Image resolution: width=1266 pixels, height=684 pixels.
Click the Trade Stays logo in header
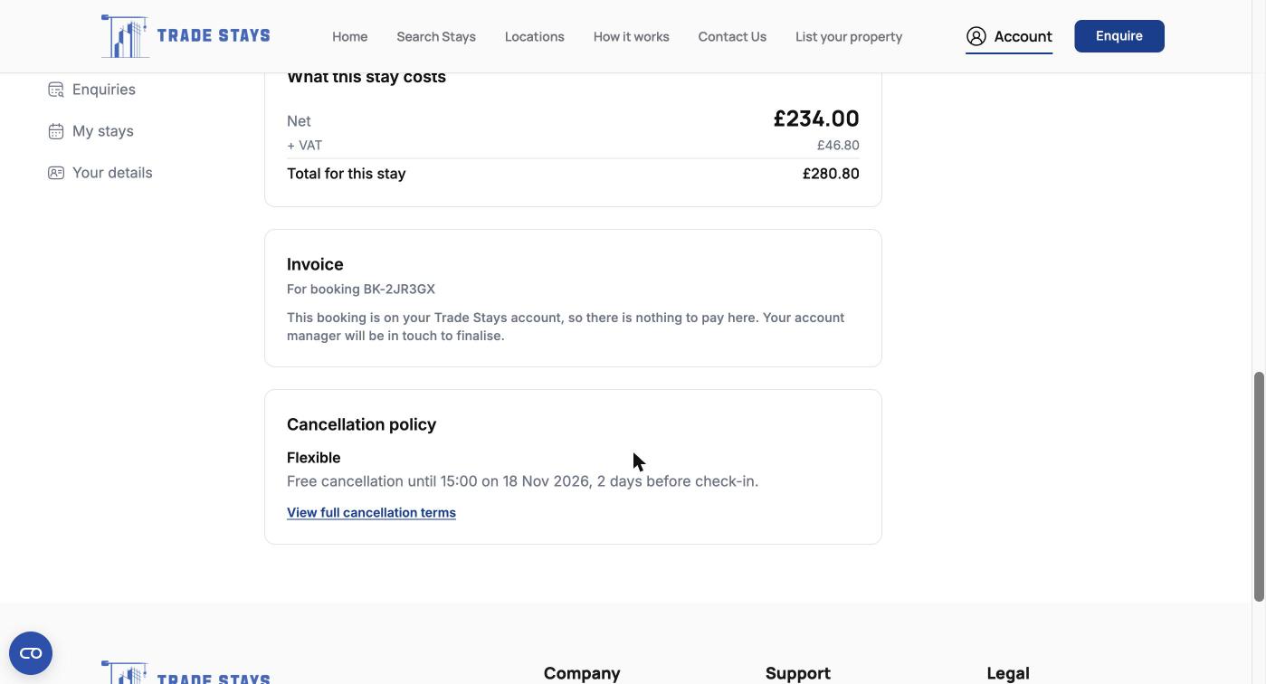tap(186, 36)
